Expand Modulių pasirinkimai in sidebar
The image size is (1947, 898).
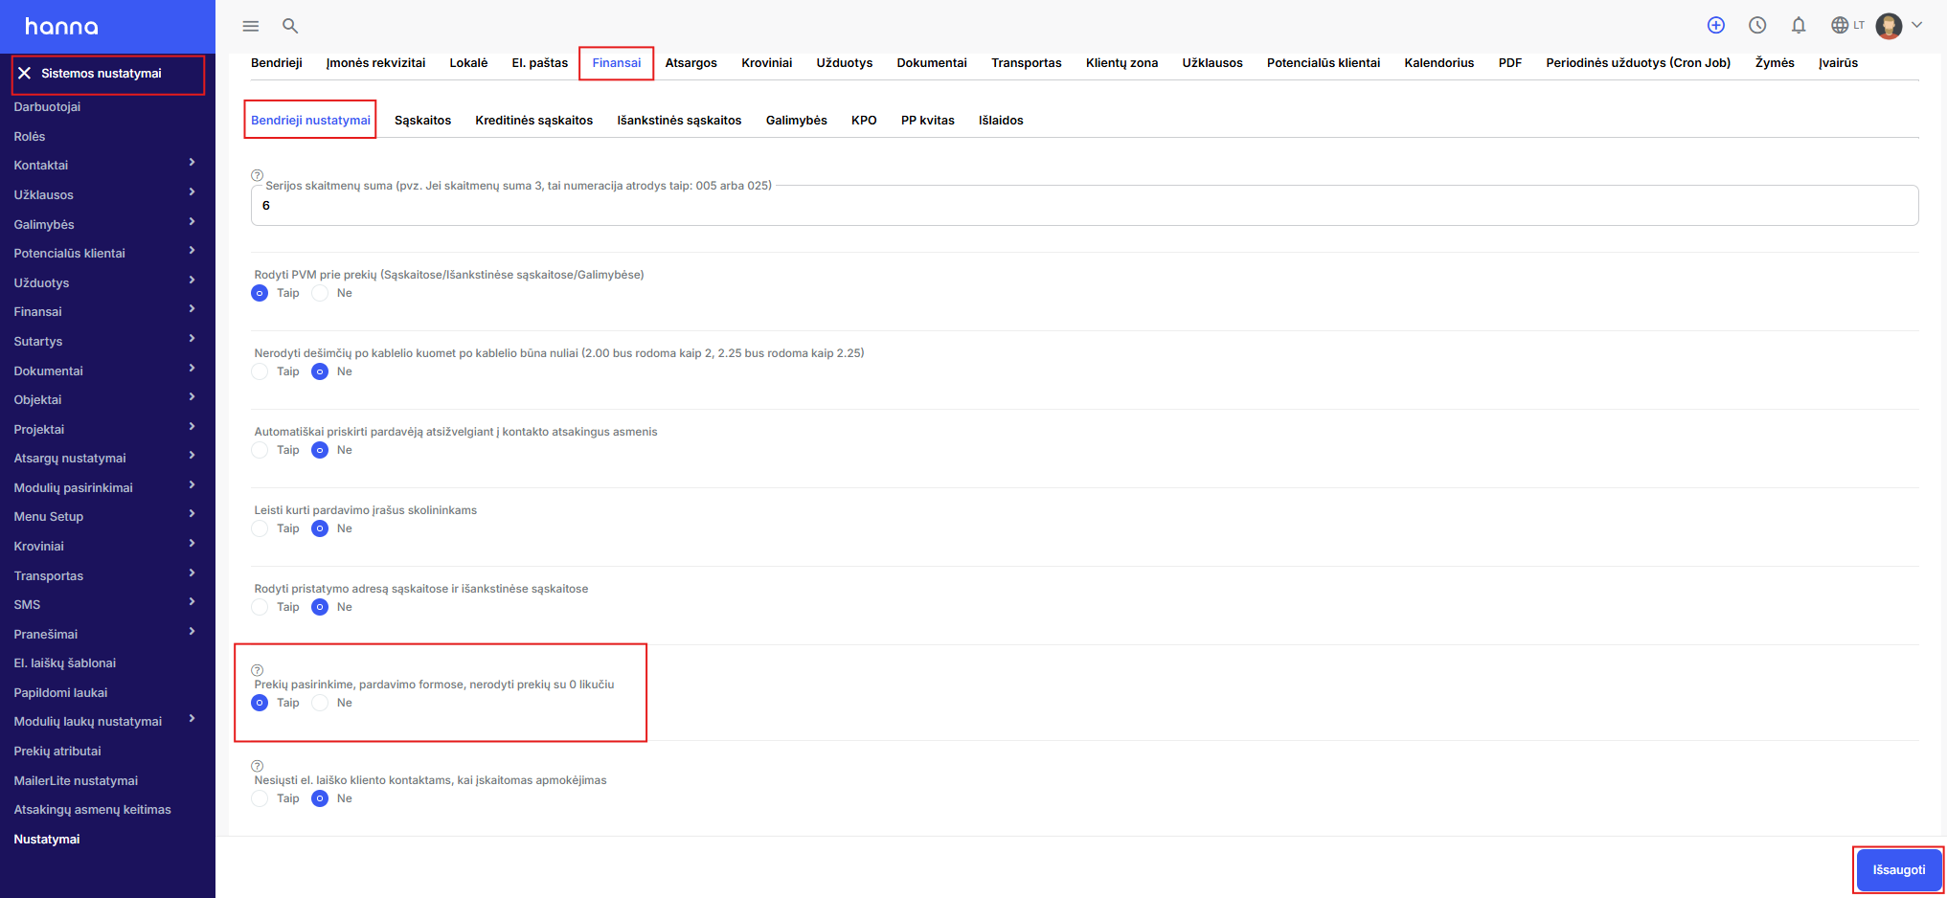tap(192, 485)
